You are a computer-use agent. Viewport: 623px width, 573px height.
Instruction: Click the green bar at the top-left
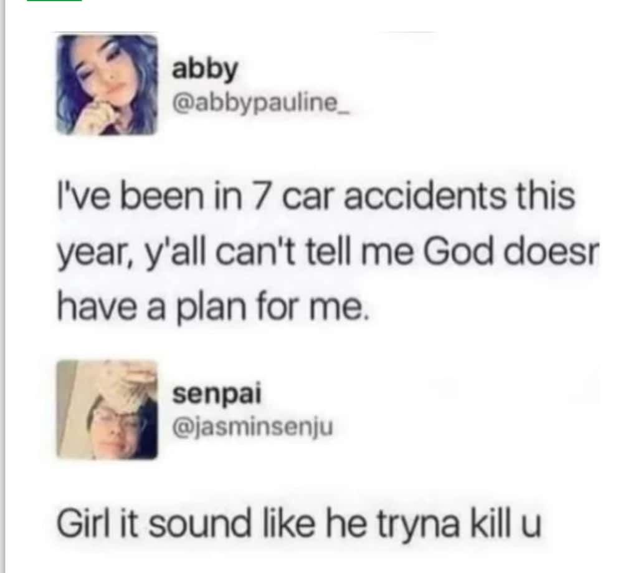pos(54,1)
